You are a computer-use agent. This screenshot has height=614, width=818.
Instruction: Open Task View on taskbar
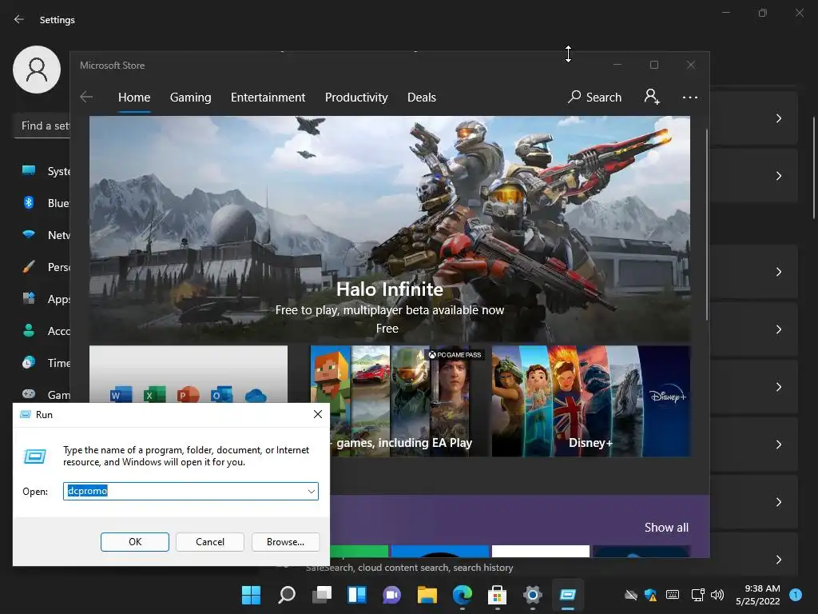tap(322, 595)
